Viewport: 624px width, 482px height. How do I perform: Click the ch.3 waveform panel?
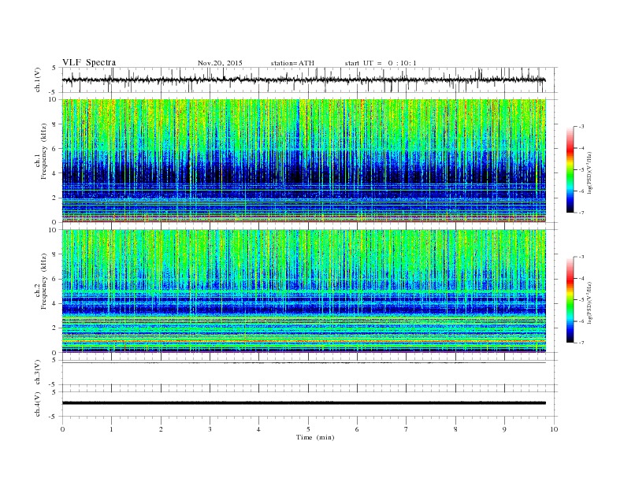click(310, 373)
